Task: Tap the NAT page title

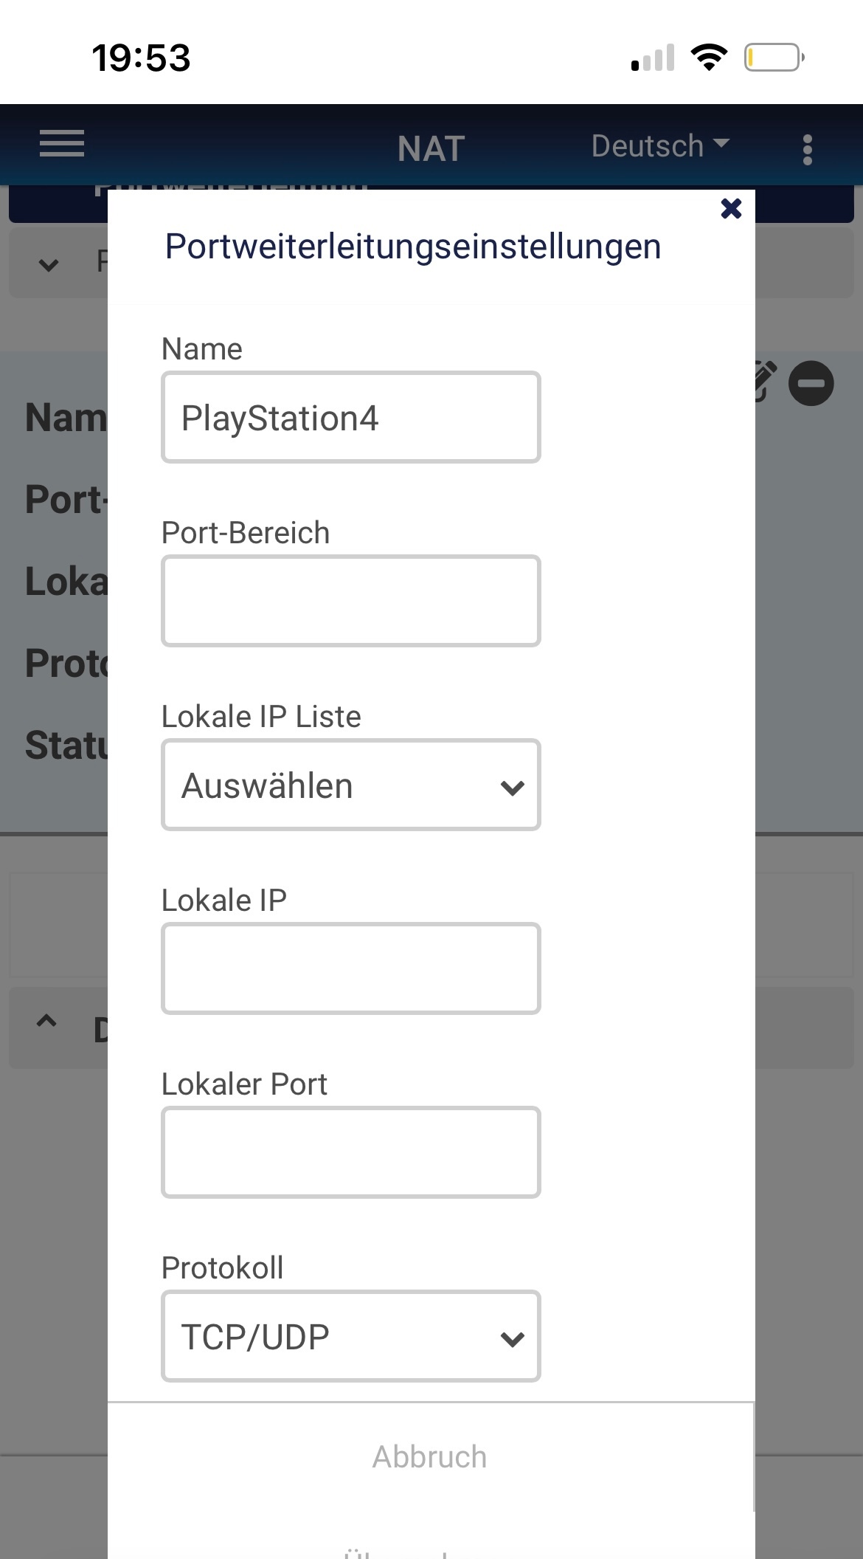Action: [x=431, y=148]
